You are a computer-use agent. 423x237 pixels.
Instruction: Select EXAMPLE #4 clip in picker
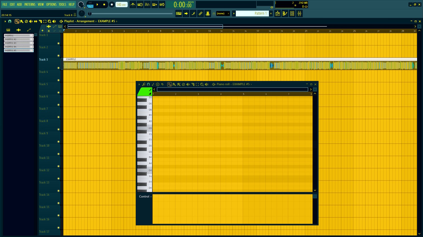pos(19,47)
